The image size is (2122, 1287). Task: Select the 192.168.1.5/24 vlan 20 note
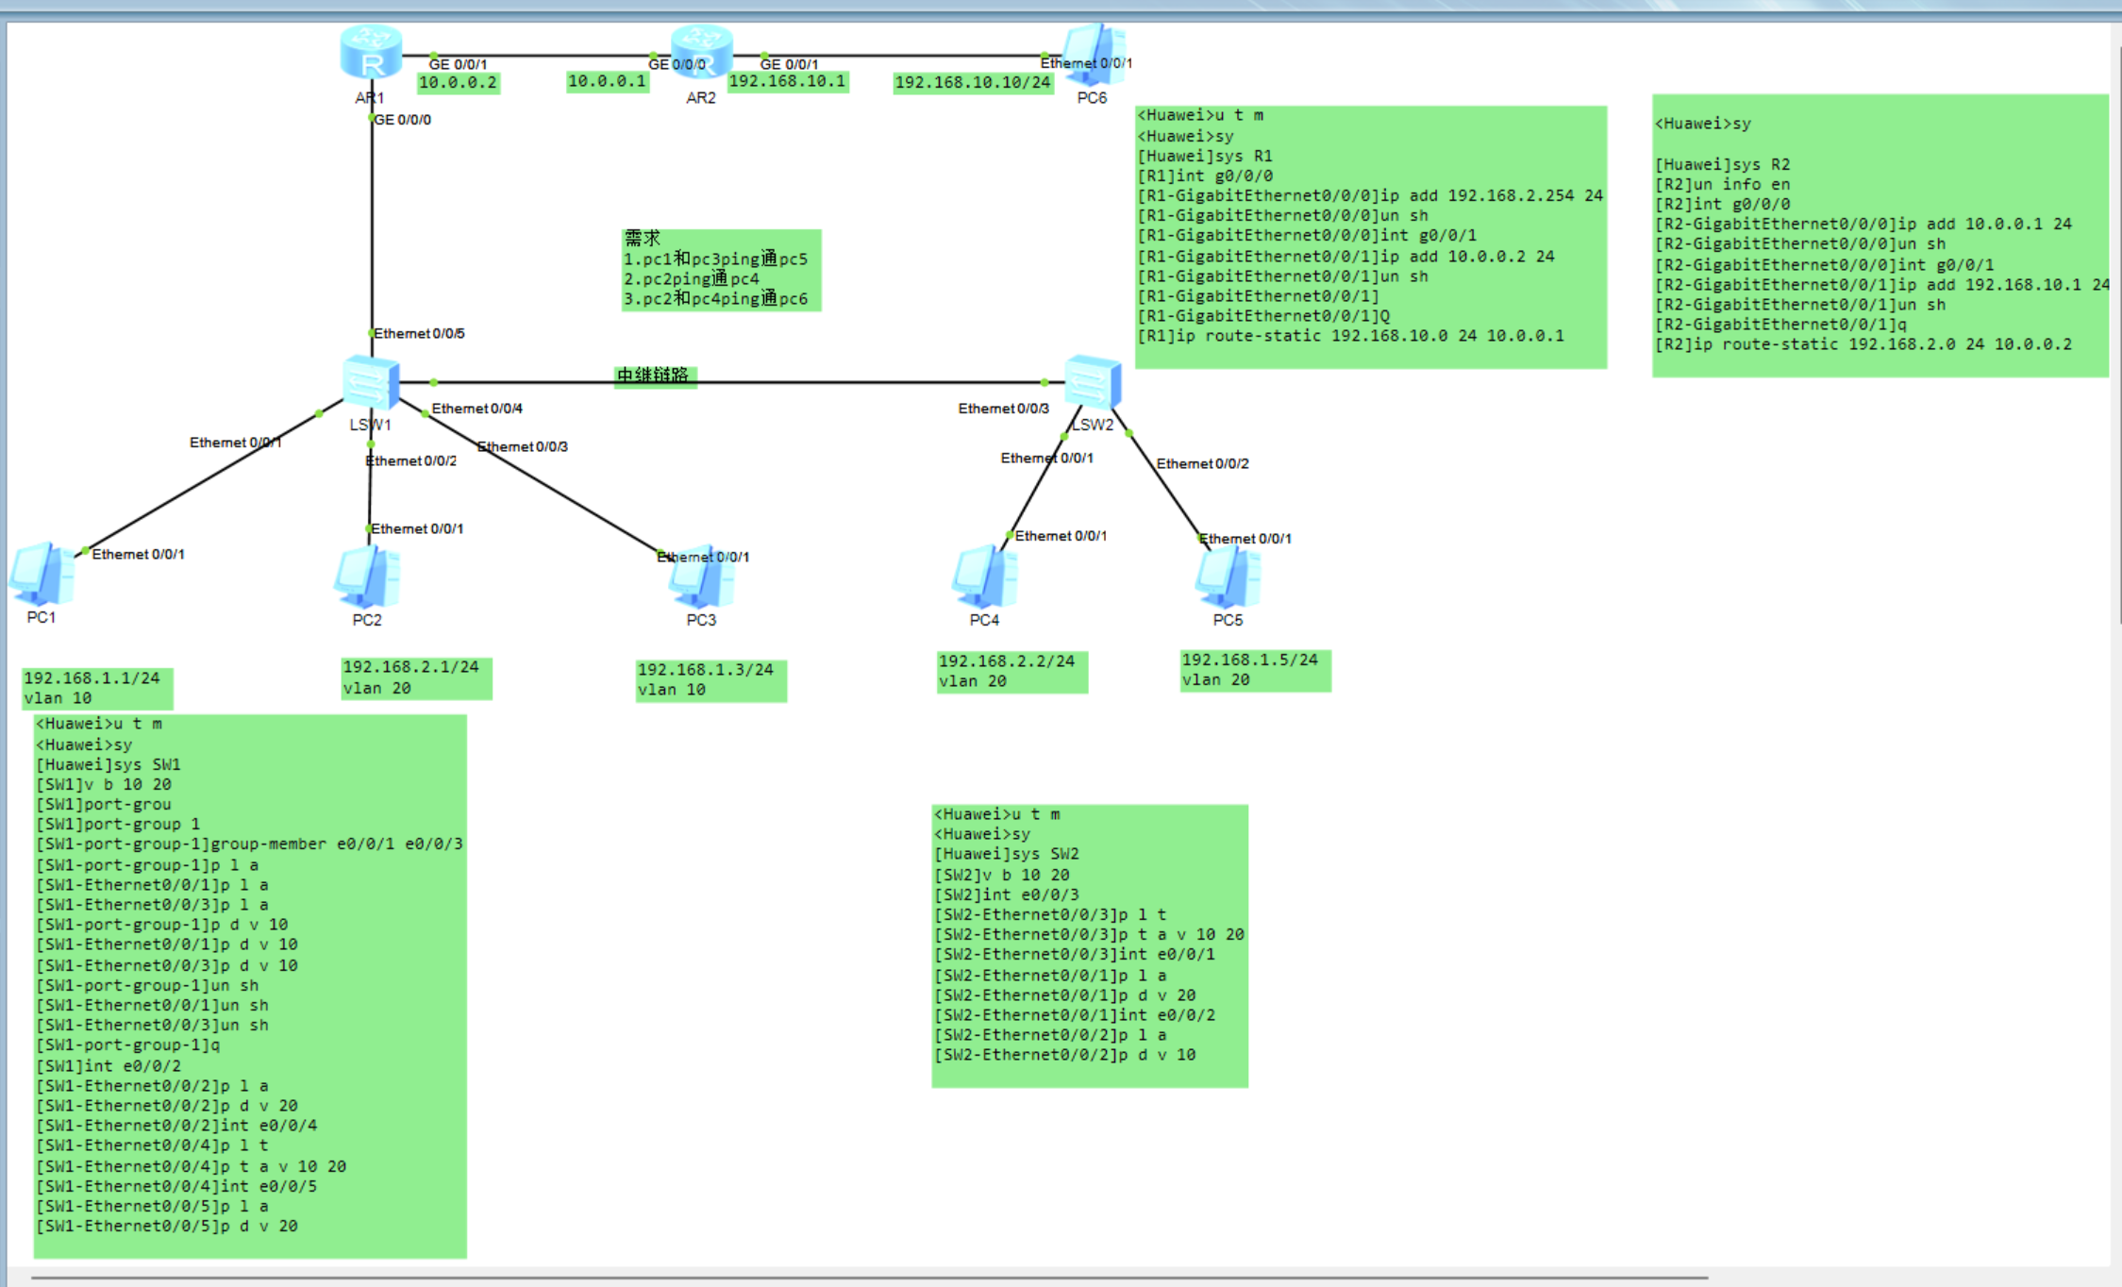(1255, 671)
